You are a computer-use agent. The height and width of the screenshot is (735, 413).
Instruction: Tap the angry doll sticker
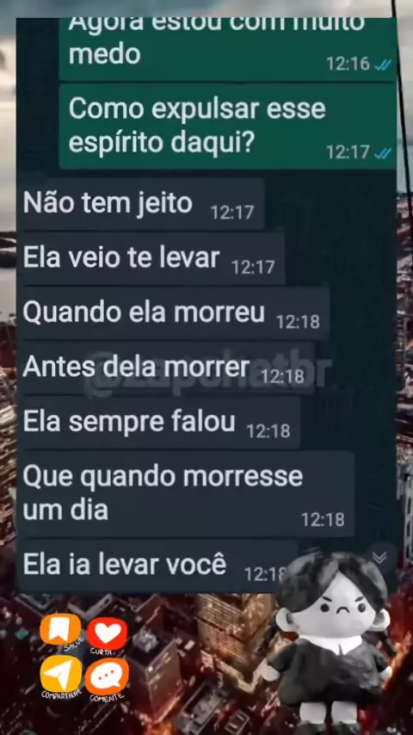pos(330,642)
